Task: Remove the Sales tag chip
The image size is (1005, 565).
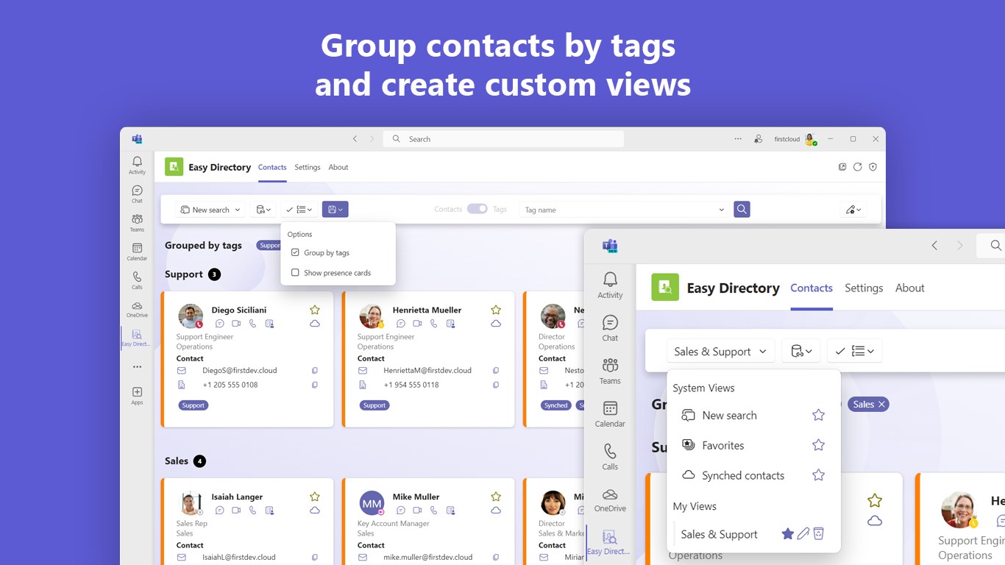Action: click(x=881, y=404)
